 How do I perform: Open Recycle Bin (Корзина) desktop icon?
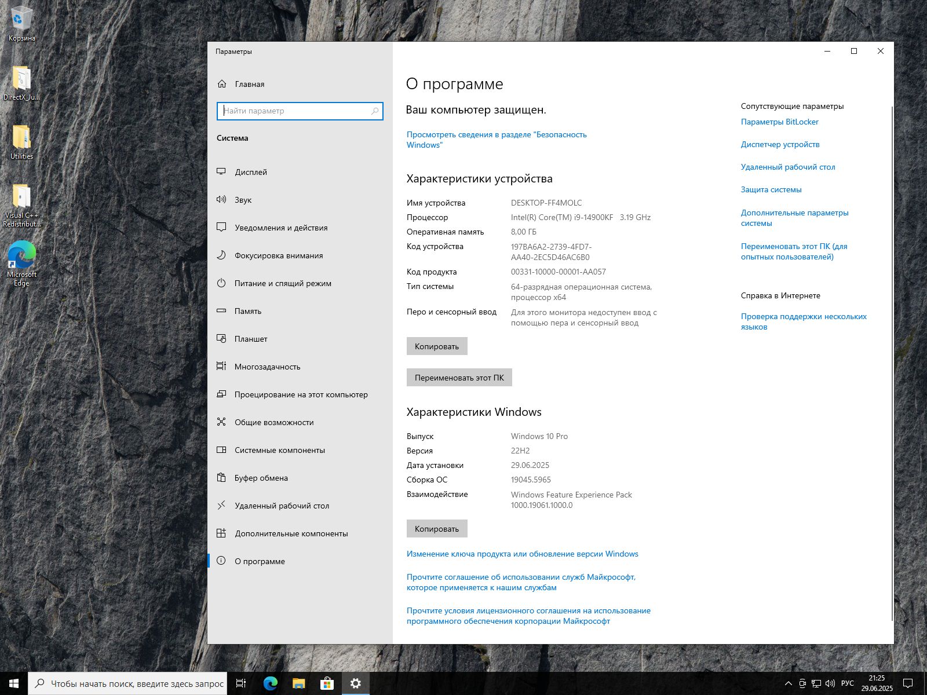[21, 23]
